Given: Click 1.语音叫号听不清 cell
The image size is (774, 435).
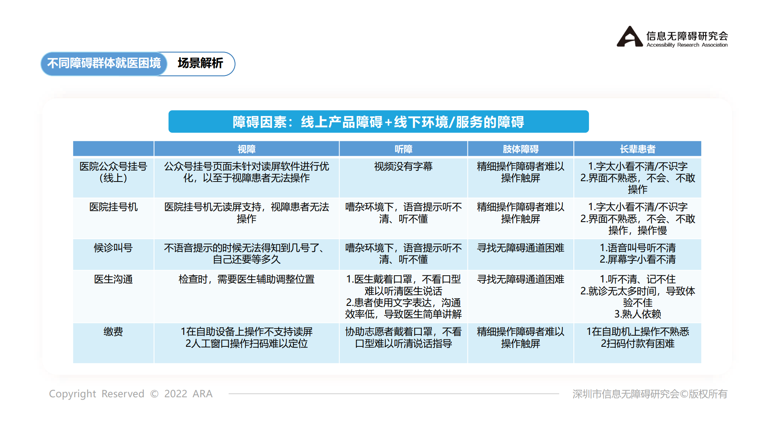Looking at the screenshot, I should pos(638,253).
